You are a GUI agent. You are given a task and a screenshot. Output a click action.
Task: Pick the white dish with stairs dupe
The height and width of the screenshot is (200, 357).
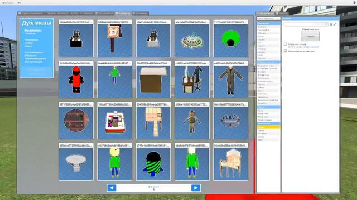[76, 162]
